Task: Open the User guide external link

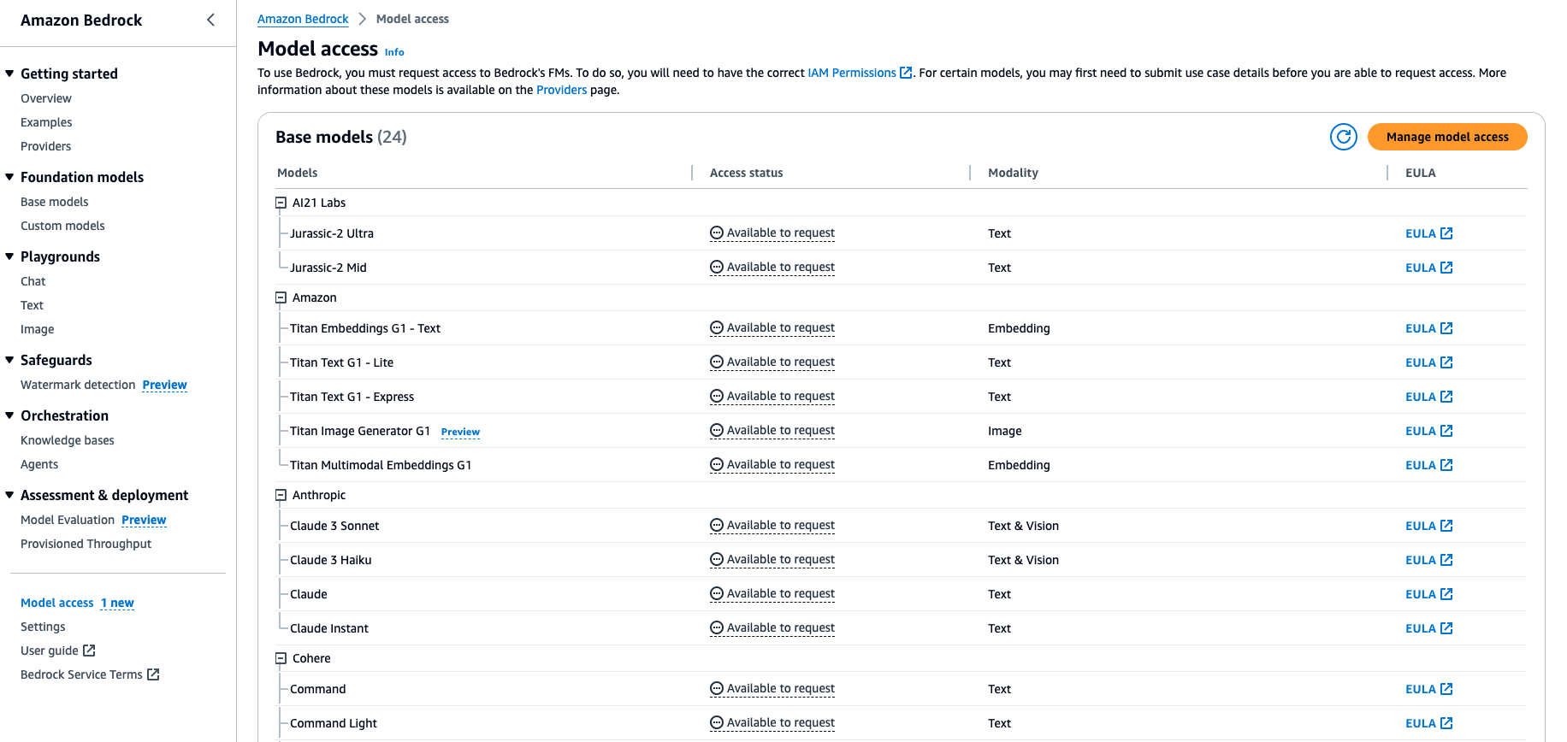Action: (57, 651)
